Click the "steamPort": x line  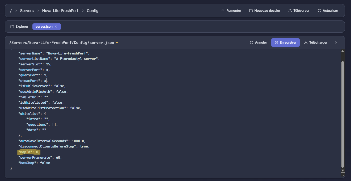[x=33, y=81]
